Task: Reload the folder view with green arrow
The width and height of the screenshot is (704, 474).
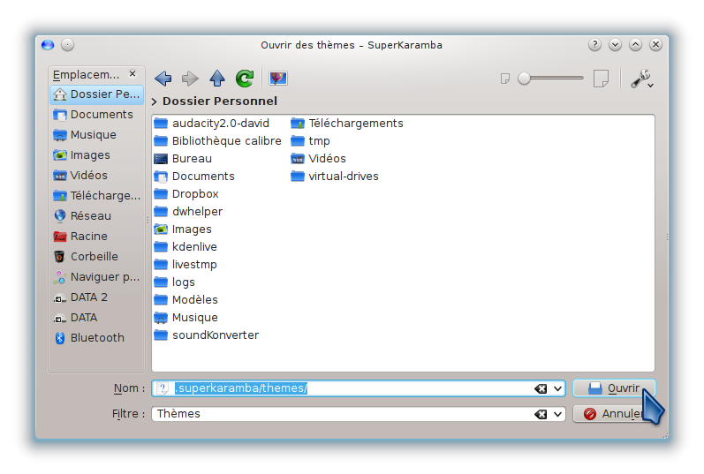Action: tap(245, 79)
